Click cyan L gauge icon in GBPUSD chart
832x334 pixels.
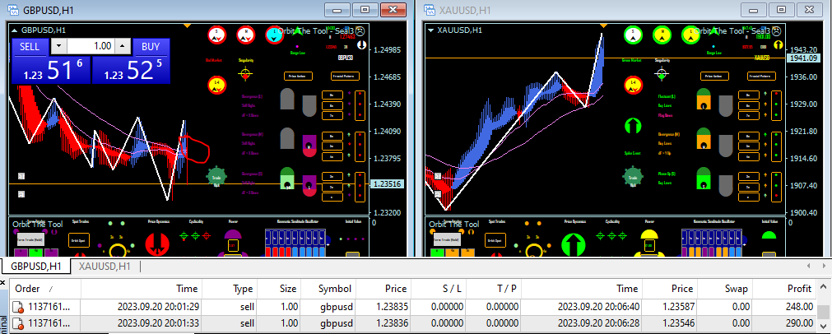pos(274,35)
